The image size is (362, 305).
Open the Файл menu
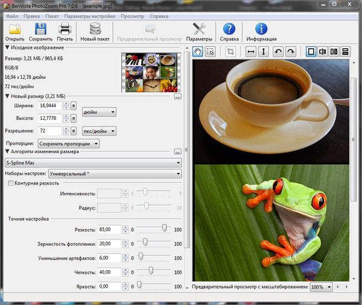pos(11,16)
